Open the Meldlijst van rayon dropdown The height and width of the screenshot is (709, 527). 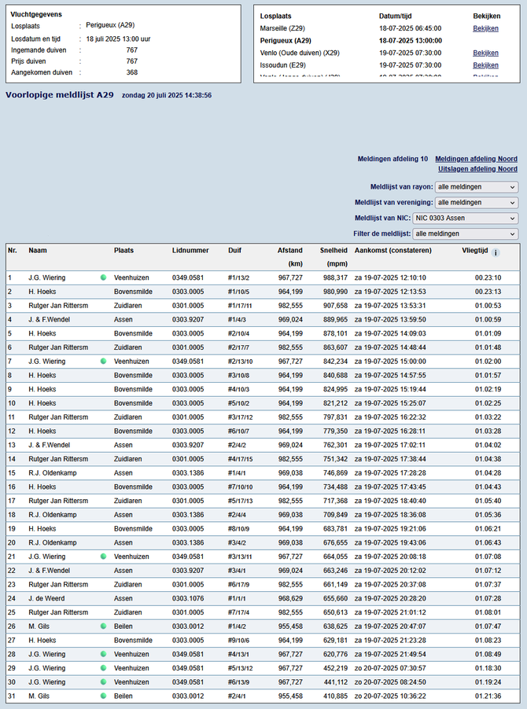coord(477,187)
